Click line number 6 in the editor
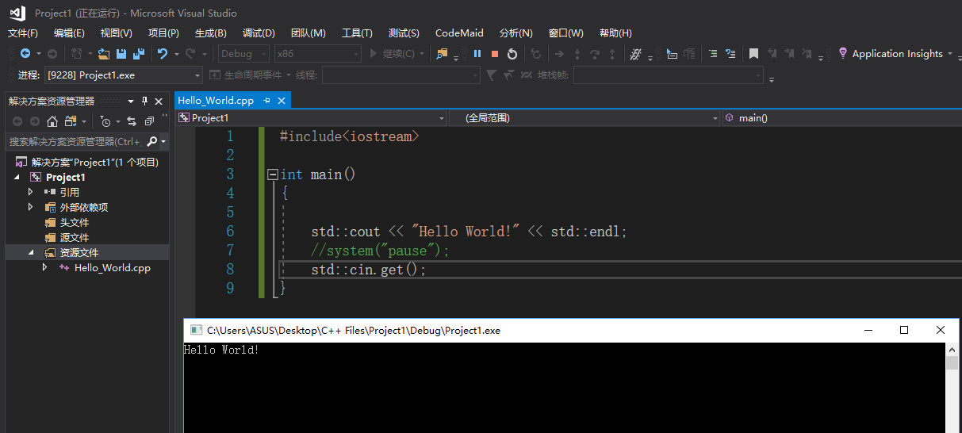 point(230,232)
